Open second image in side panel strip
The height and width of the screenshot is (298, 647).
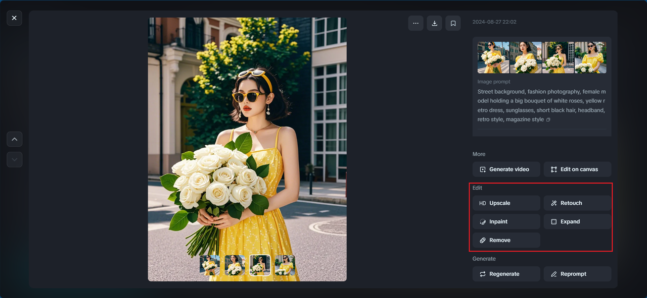526,57
